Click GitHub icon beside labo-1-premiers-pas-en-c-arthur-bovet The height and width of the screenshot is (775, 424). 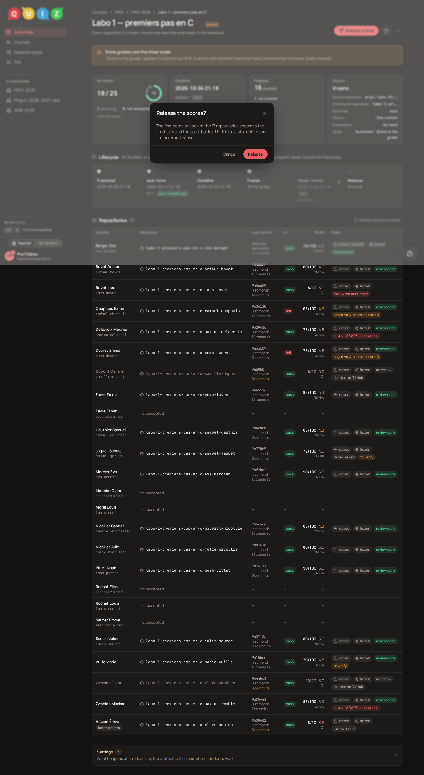[x=142, y=269]
